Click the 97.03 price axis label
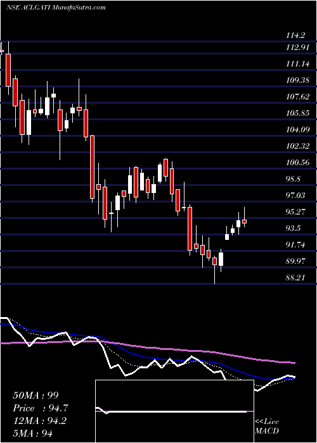This screenshot has height=443, width=317. click(x=295, y=196)
